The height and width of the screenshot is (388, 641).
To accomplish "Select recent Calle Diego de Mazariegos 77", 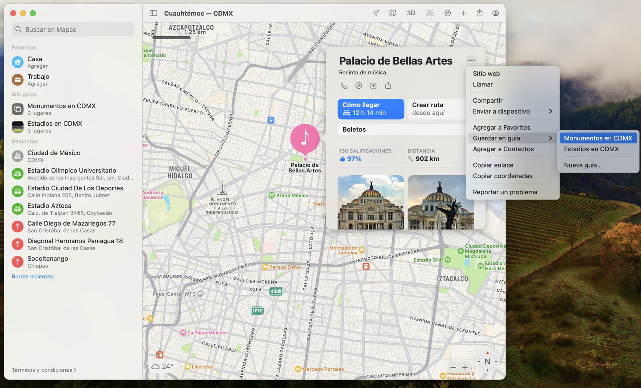I will point(73,226).
